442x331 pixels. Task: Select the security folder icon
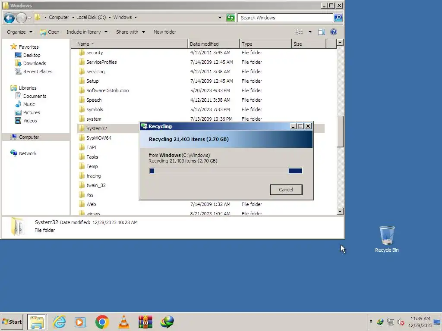(x=82, y=53)
